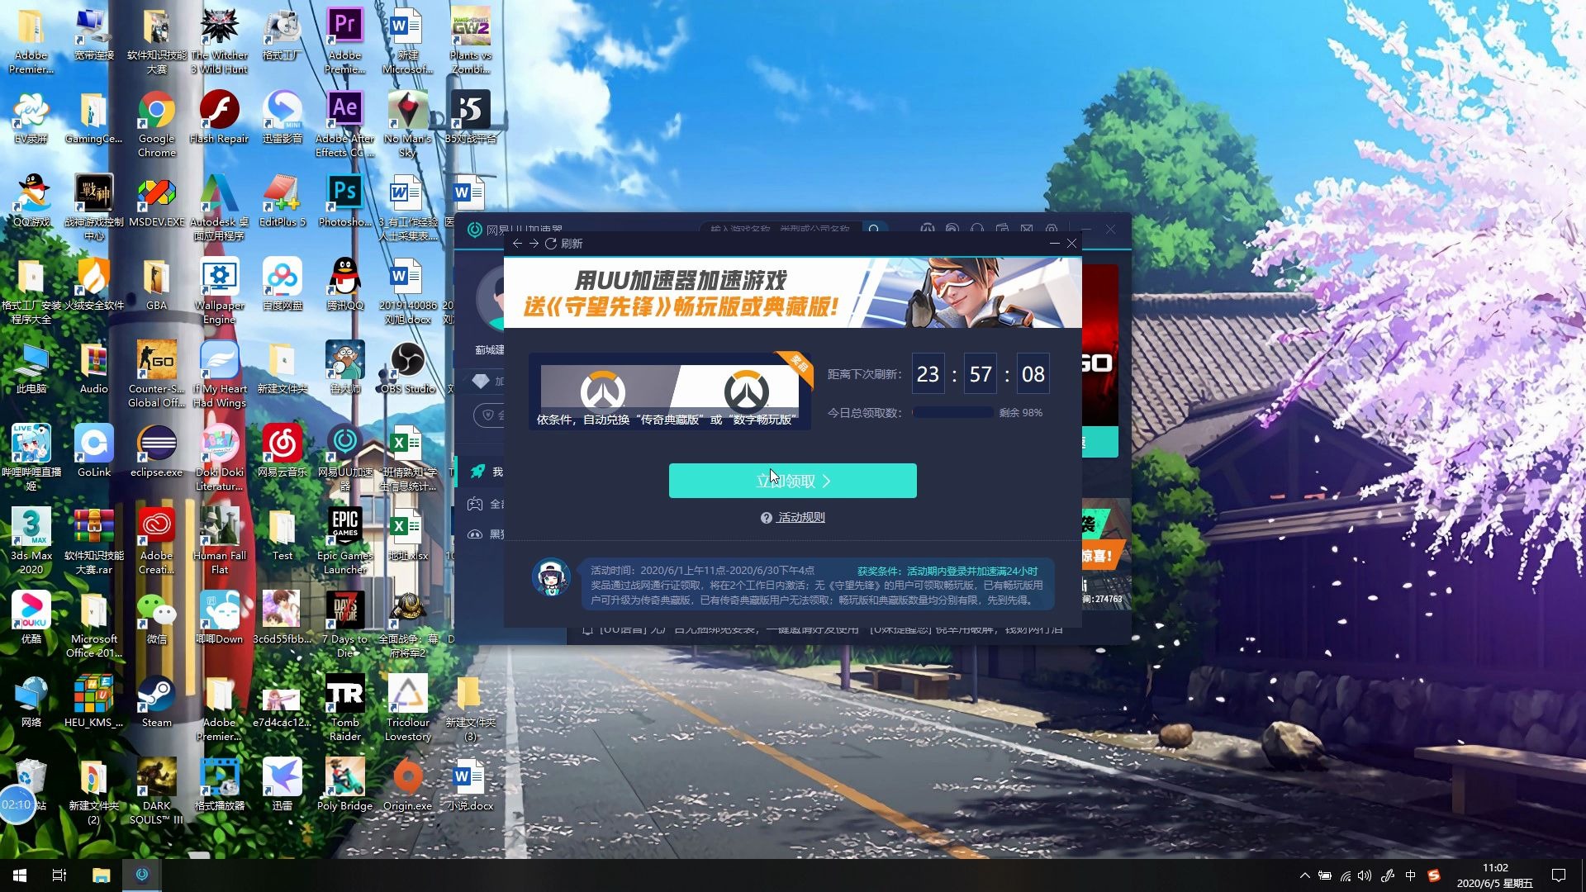Click back navigation arrow in browser
This screenshot has width=1586, height=892.
point(516,243)
